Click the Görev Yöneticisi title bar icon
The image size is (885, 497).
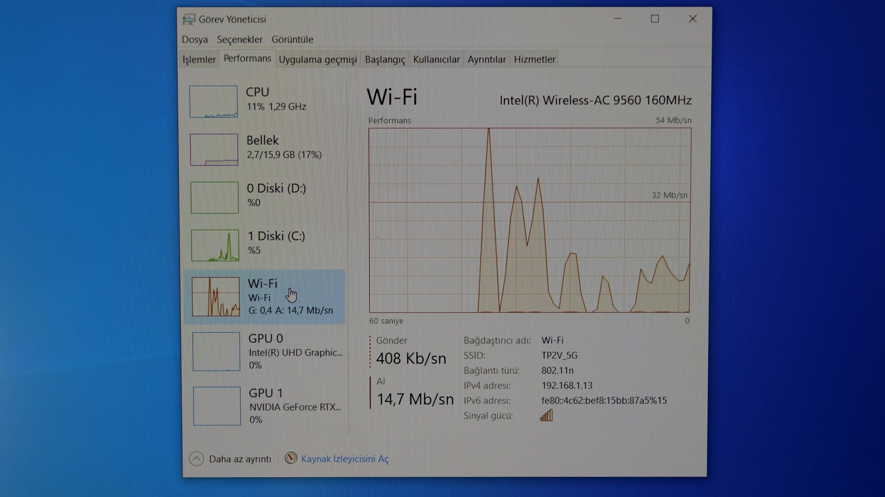[x=189, y=19]
